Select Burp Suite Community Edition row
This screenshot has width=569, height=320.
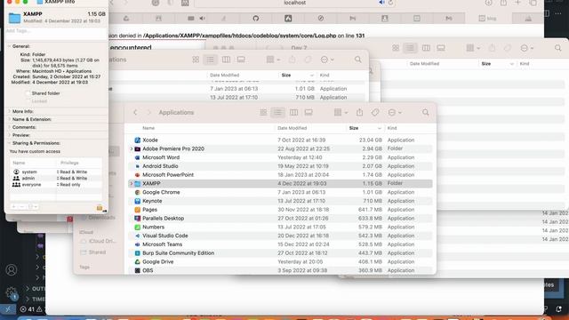click(x=281, y=253)
